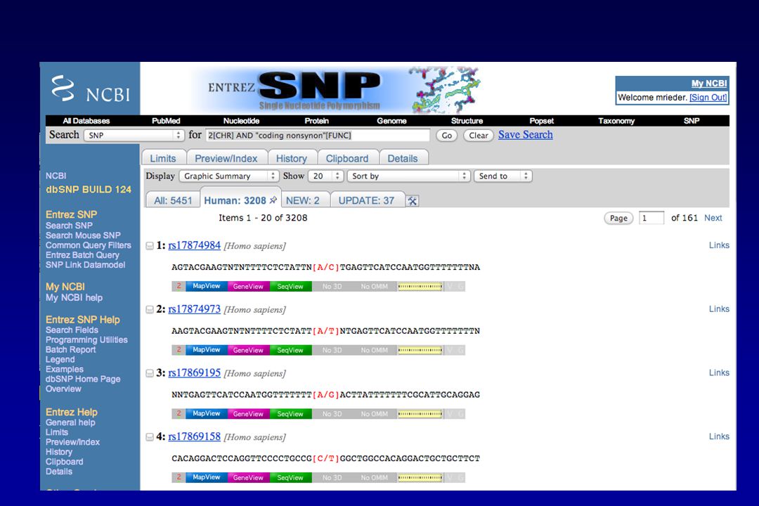Click the Sign Out link
Screen dimensions: 759x506
point(708,97)
